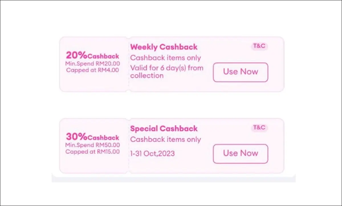The width and height of the screenshot is (342, 206).
Task: Click Use Now on the Special Cashback voucher
Action: [241, 154]
